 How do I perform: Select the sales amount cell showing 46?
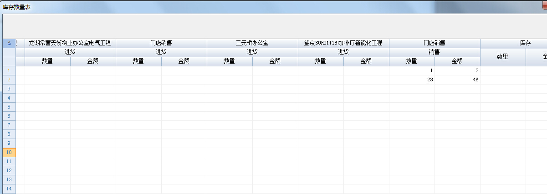click(457, 80)
